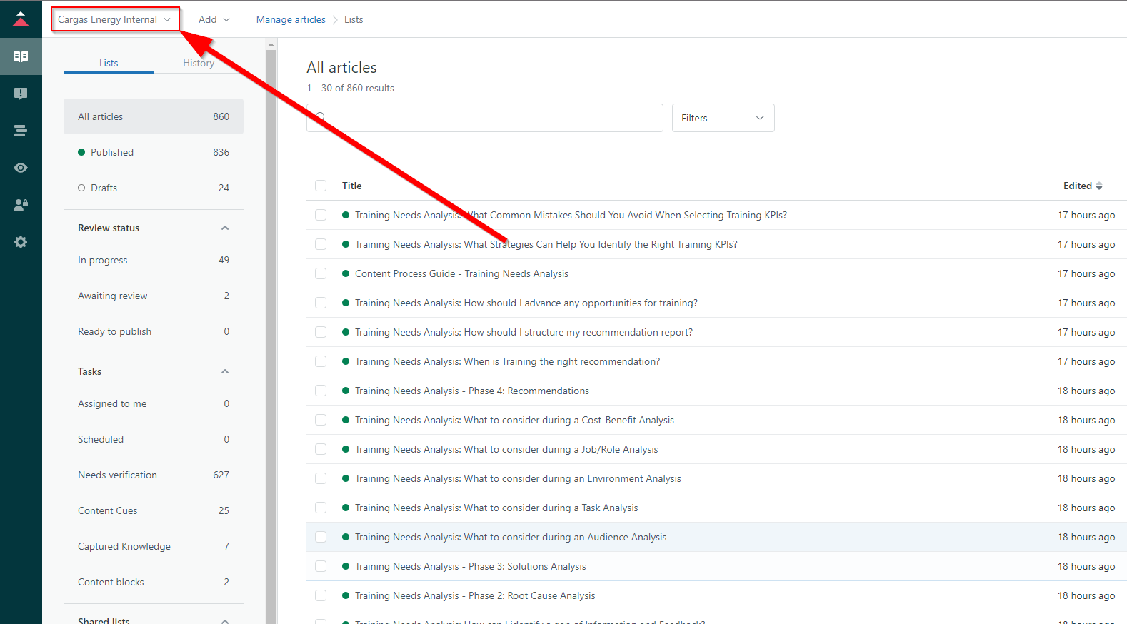Check the Content Process Guide article checkbox
This screenshot has height=624, width=1127.
tap(321, 273)
